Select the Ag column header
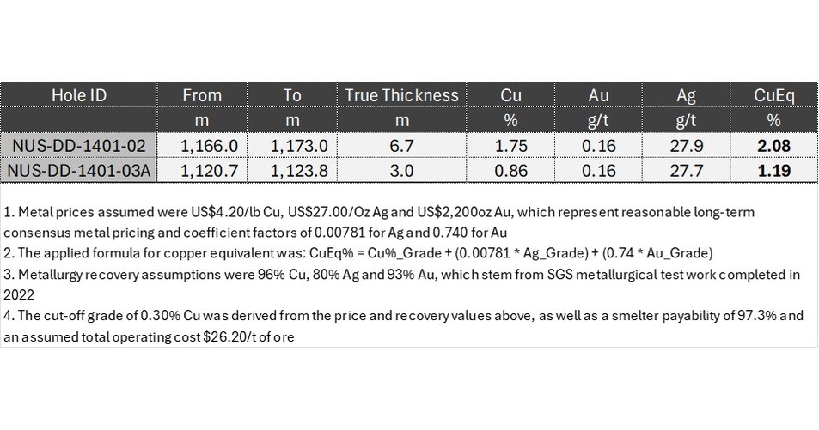 point(685,95)
